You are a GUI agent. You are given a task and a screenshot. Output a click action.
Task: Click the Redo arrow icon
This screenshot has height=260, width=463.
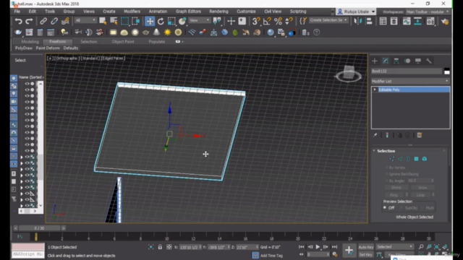pos(29,21)
